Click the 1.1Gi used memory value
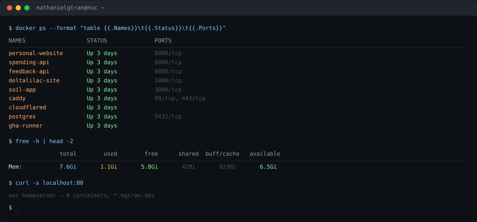 coord(109,167)
